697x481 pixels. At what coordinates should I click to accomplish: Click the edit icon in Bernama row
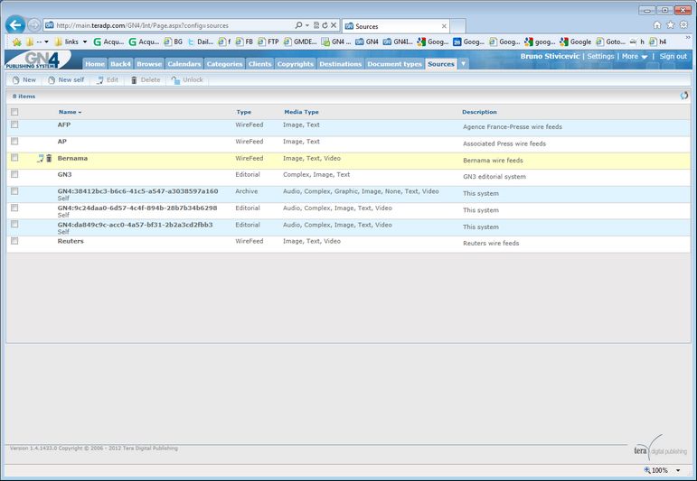coord(40,158)
